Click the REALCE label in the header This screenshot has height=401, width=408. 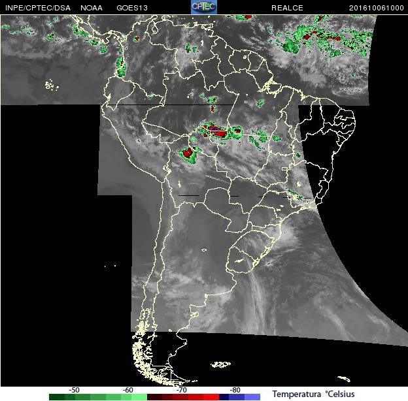pyautogui.click(x=287, y=8)
